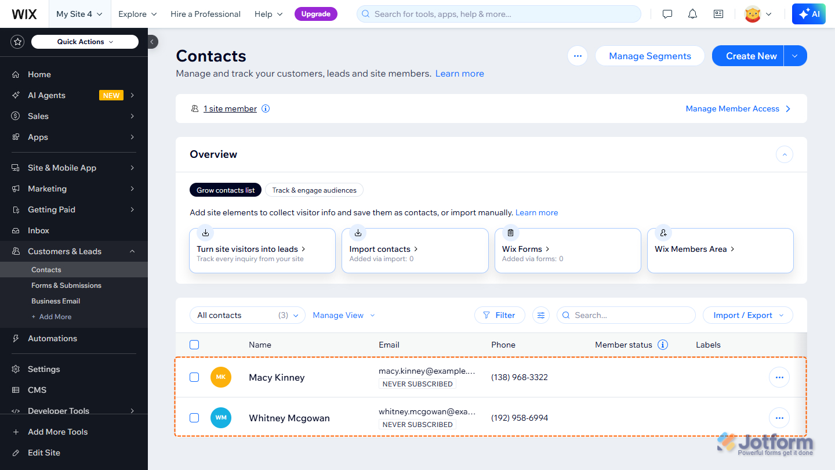The height and width of the screenshot is (470, 835).
Task: Open the Quick Actions dropdown
Action: [85, 42]
